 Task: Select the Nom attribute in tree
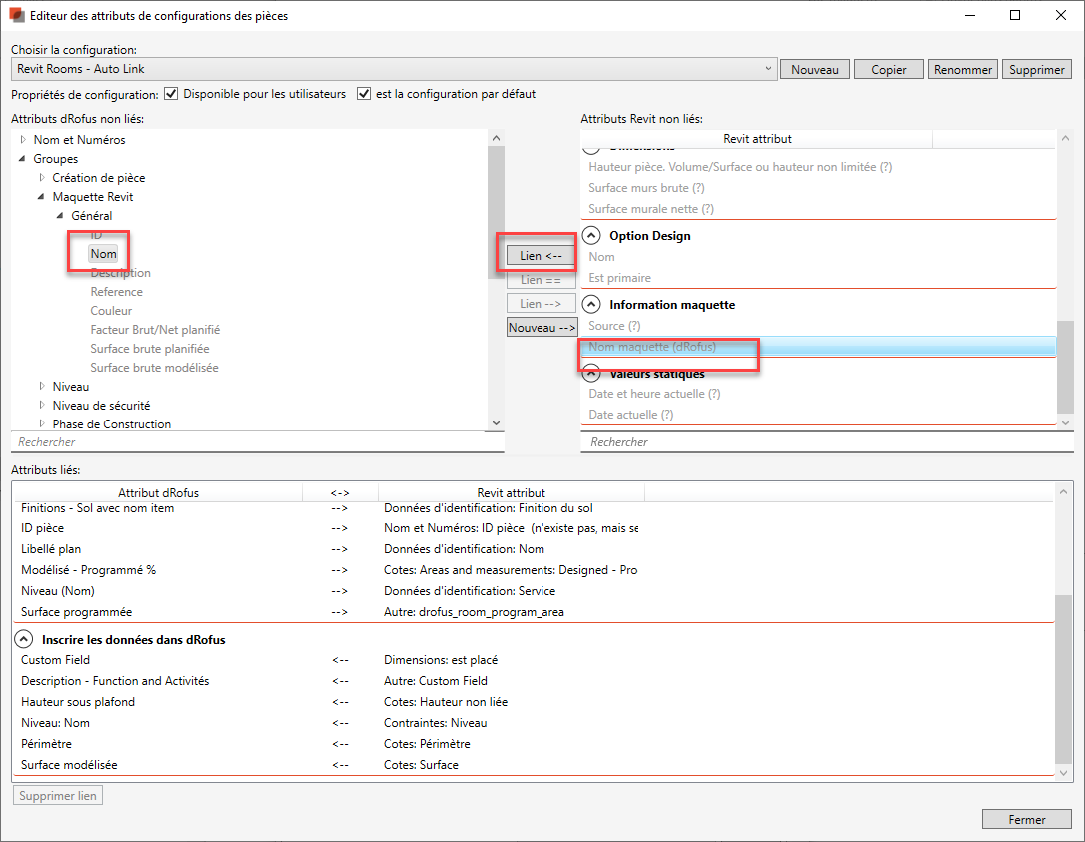click(103, 254)
